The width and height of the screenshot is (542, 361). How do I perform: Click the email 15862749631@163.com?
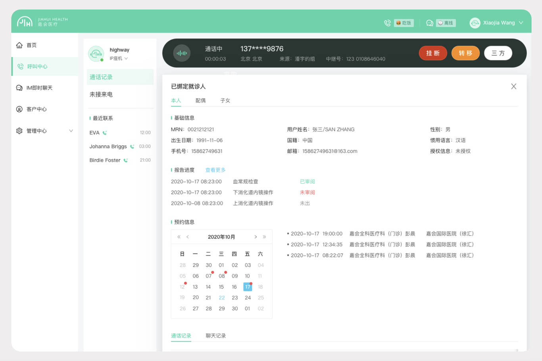tap(330, 151)
